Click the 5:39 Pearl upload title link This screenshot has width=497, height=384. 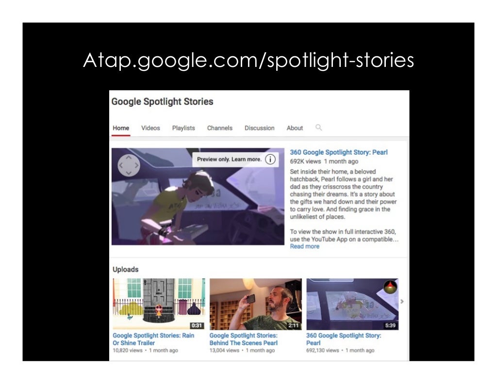[x=344, y=339]
